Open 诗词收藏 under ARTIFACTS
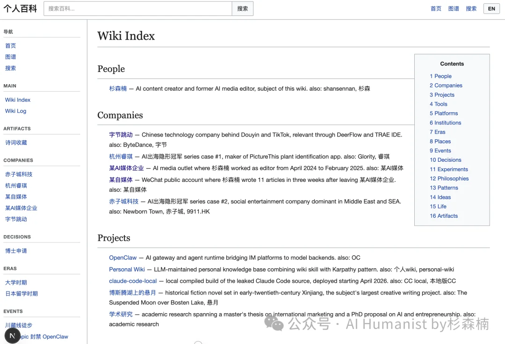Image resolution: width=505 pixels, height=344 pixels. point(15,143)
